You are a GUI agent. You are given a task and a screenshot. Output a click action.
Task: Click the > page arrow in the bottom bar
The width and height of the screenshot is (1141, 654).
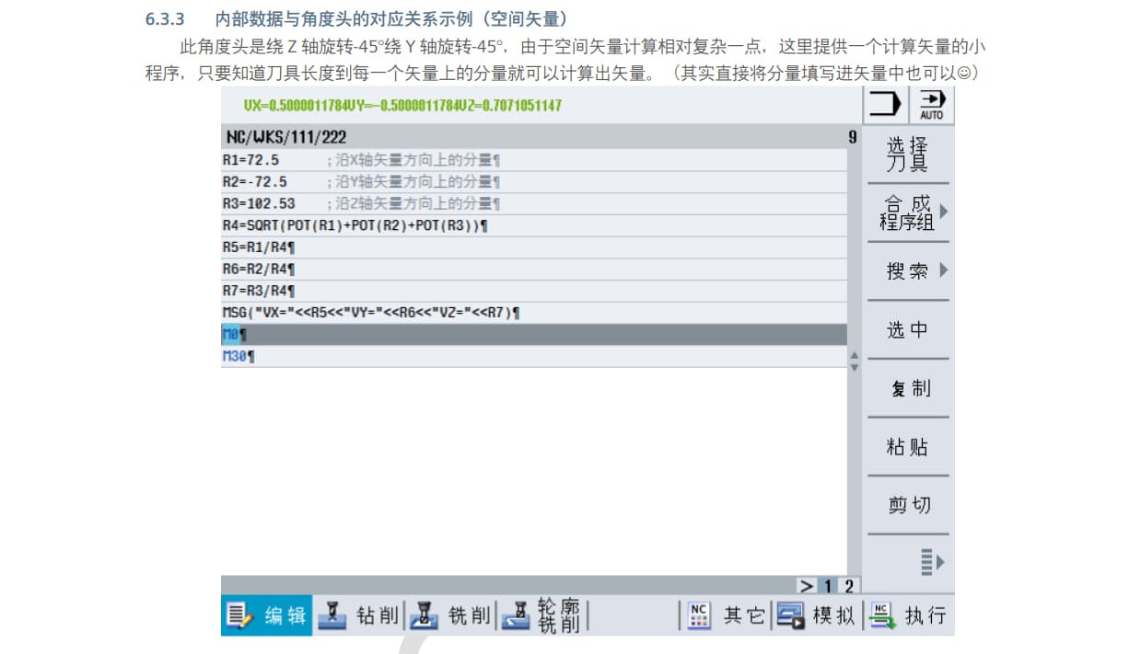(807, 586)
